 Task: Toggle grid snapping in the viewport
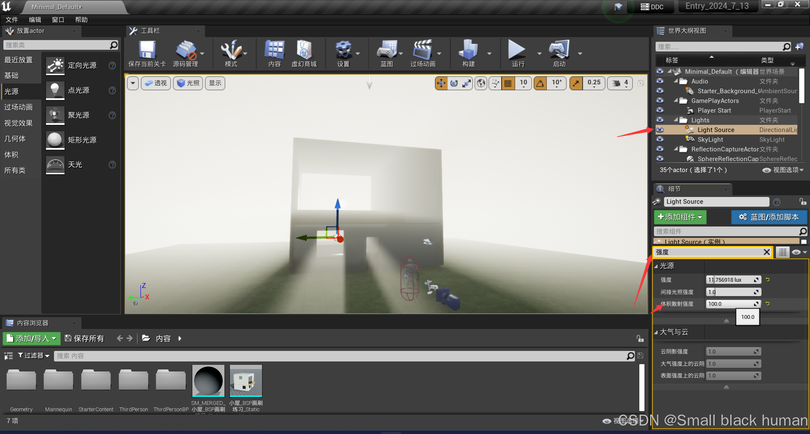[508, 84]
